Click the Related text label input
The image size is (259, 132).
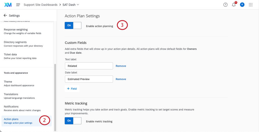click(x=89, y=66)
